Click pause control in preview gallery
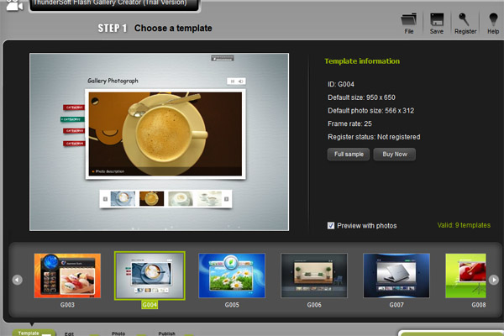 (x=233, y=81)
